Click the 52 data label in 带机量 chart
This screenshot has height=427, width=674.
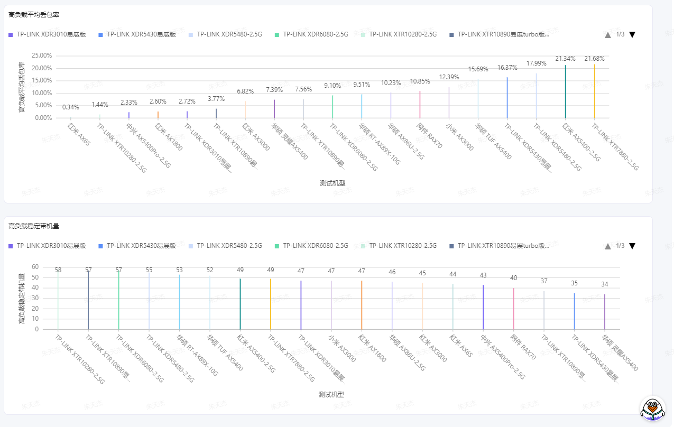click(210, 270)
